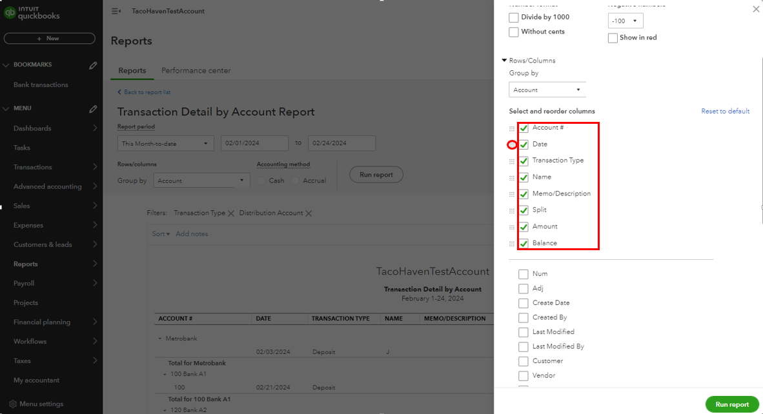
Task: Open Dashboards in the sidebar
Action: click(32, 128)
